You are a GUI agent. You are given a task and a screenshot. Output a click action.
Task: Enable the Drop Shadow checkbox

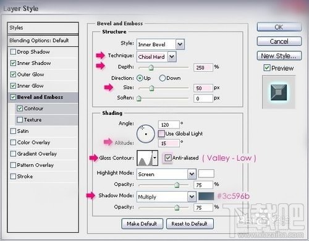(x=13, y=52)
